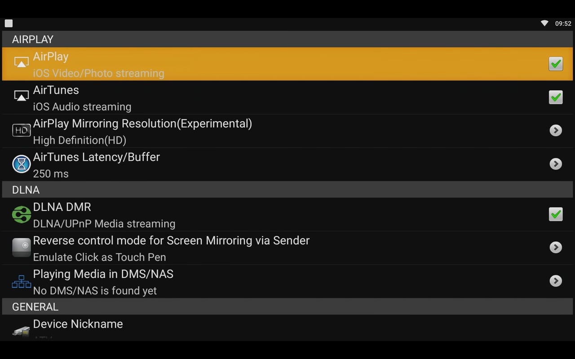Expand Reverse control mode options
The image size is (575, 359).
point(556,247)
